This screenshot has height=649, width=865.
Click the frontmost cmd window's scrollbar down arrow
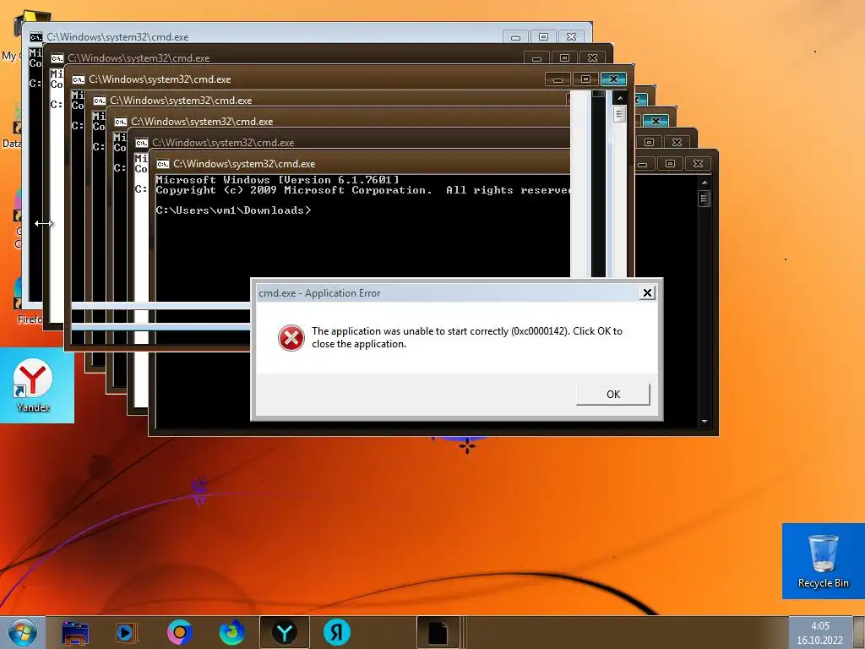[704, 422]
